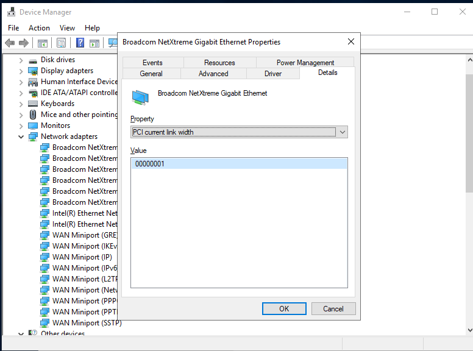The image size is (473, 351).
Task: Select WAN Miniport (Network Monitor) tree entry
Action: [x=85, y=290]
